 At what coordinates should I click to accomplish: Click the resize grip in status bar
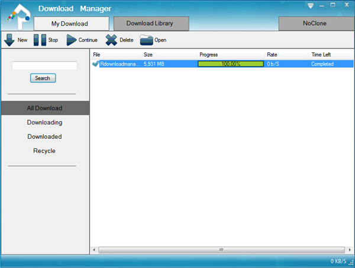pyautogui.click(x=351, y=263)
